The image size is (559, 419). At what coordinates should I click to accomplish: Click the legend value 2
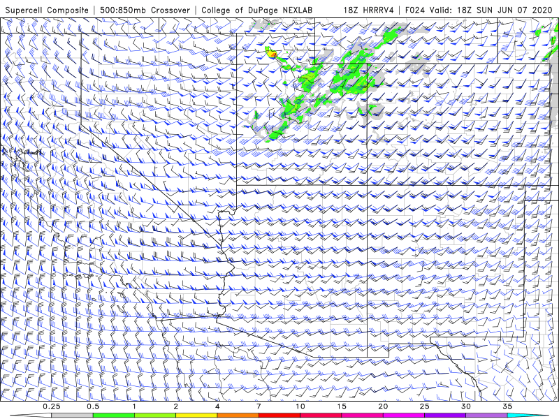pos(176,406)
